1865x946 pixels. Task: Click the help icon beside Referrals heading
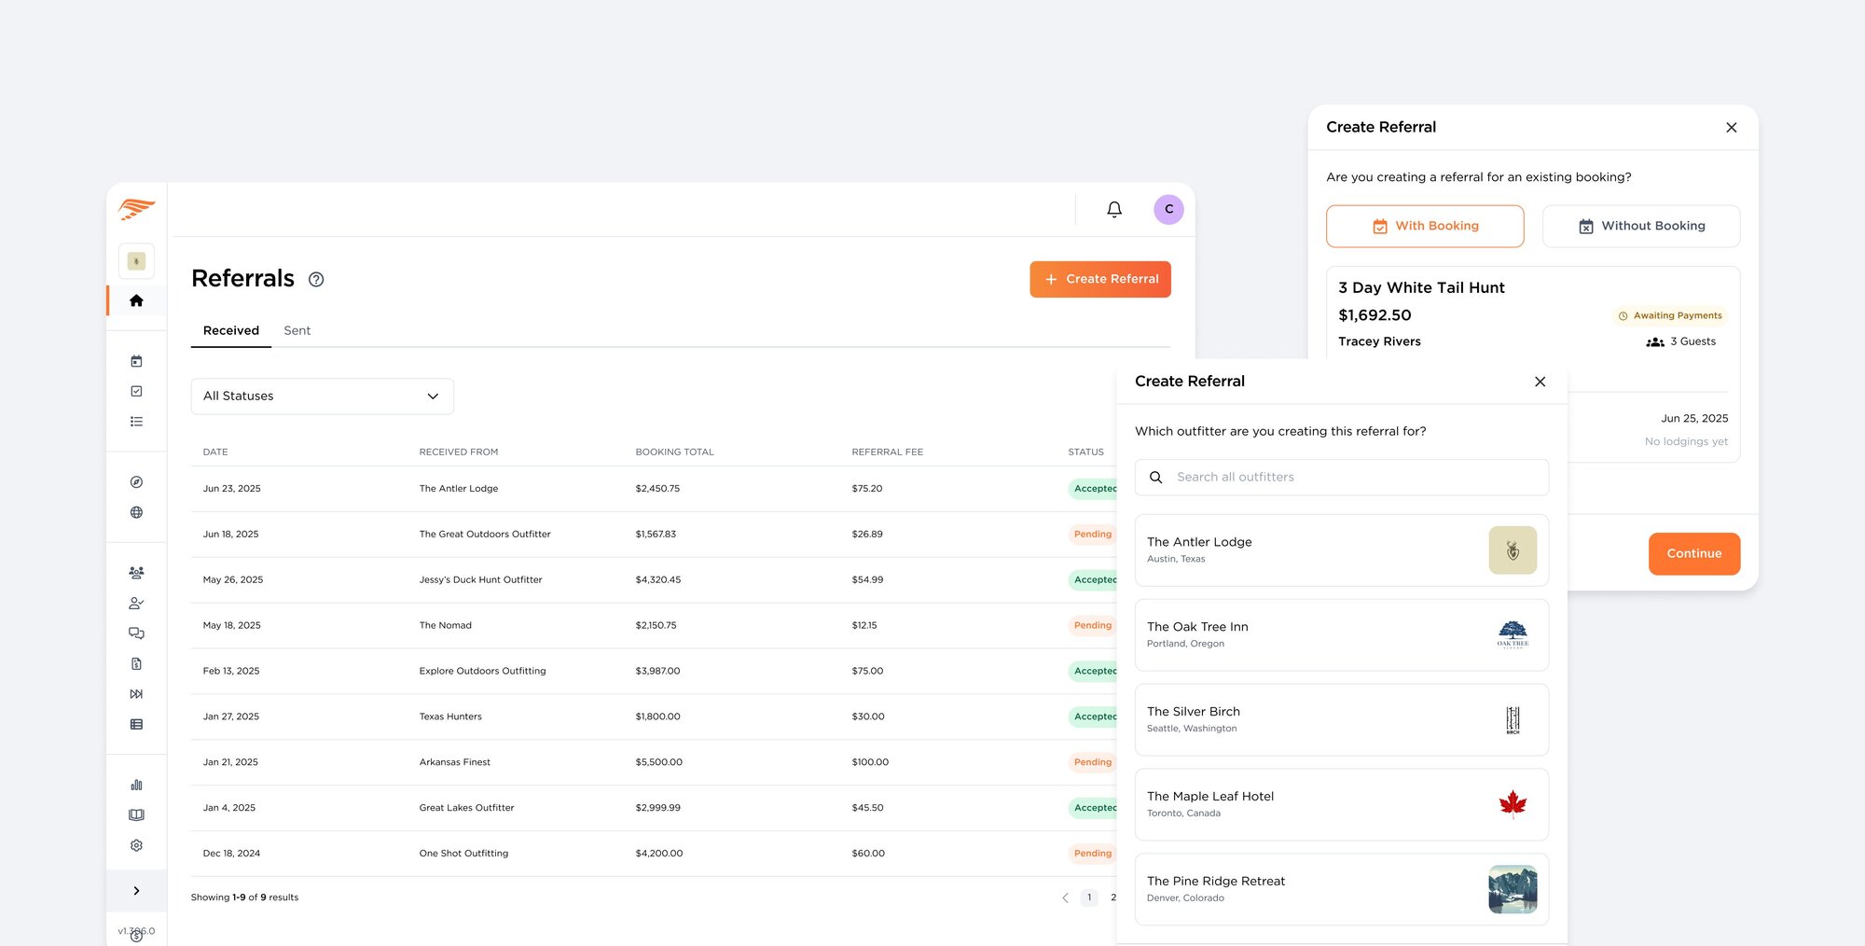coord(316,280)
